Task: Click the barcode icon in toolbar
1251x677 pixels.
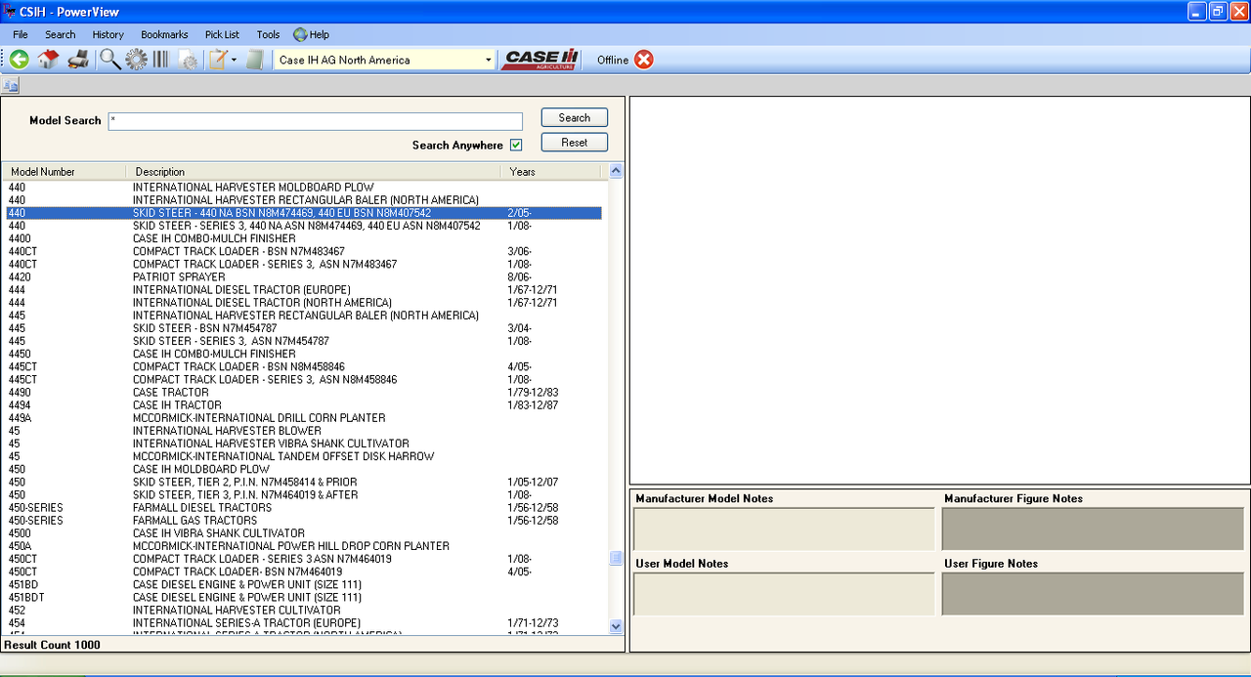Action: click(160, 60)
